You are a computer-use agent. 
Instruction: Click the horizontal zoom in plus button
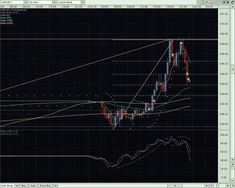228,186
